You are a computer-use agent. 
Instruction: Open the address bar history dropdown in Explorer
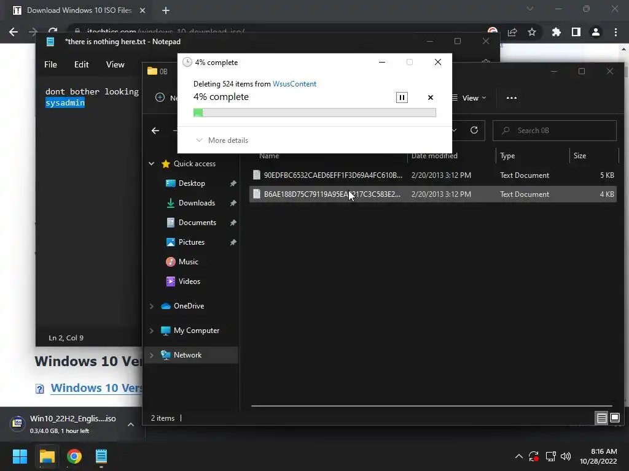tap(454, 130)
